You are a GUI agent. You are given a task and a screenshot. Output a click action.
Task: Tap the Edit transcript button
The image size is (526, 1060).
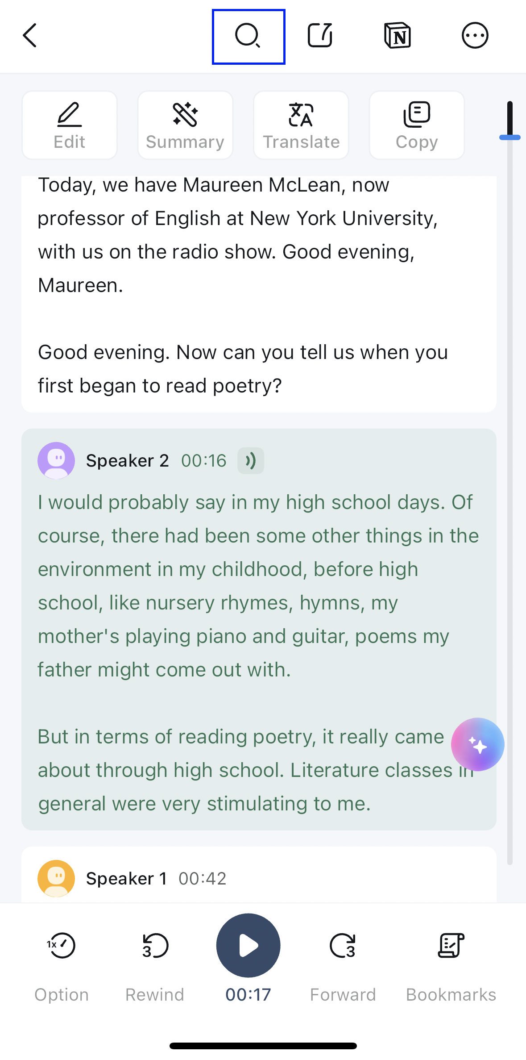click(70, 125)
